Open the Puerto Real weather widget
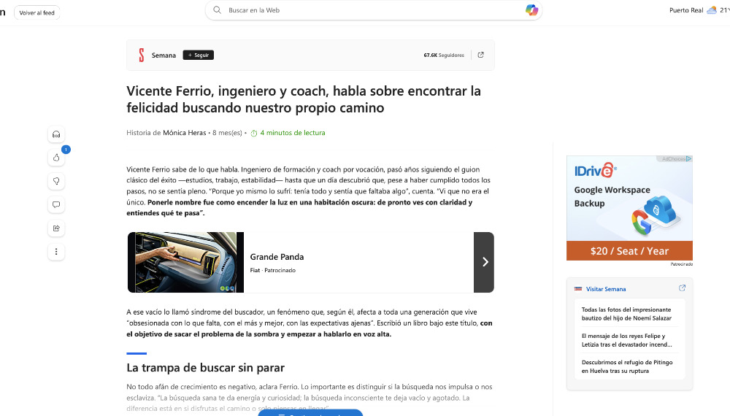730x416 pixels. (699, 10)
